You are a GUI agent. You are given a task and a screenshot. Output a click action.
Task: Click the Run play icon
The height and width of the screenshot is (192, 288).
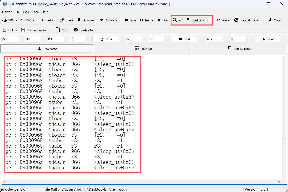tap(126, 20)
